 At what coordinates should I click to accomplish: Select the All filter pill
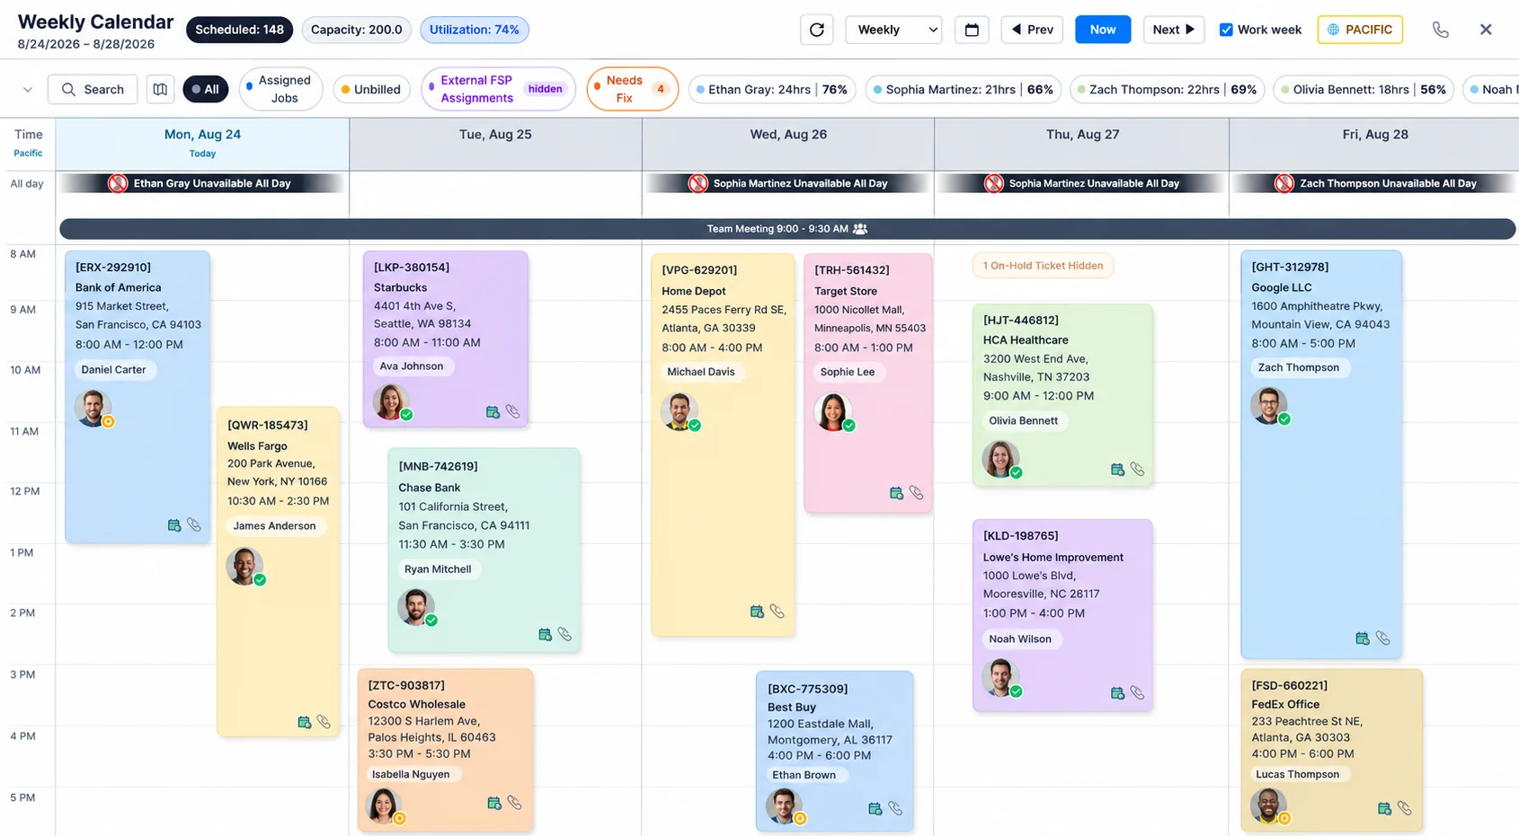(x=205, y=89)
